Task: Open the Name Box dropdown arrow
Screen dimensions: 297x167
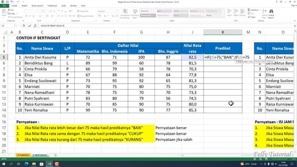Action: (x=15, y=26)
